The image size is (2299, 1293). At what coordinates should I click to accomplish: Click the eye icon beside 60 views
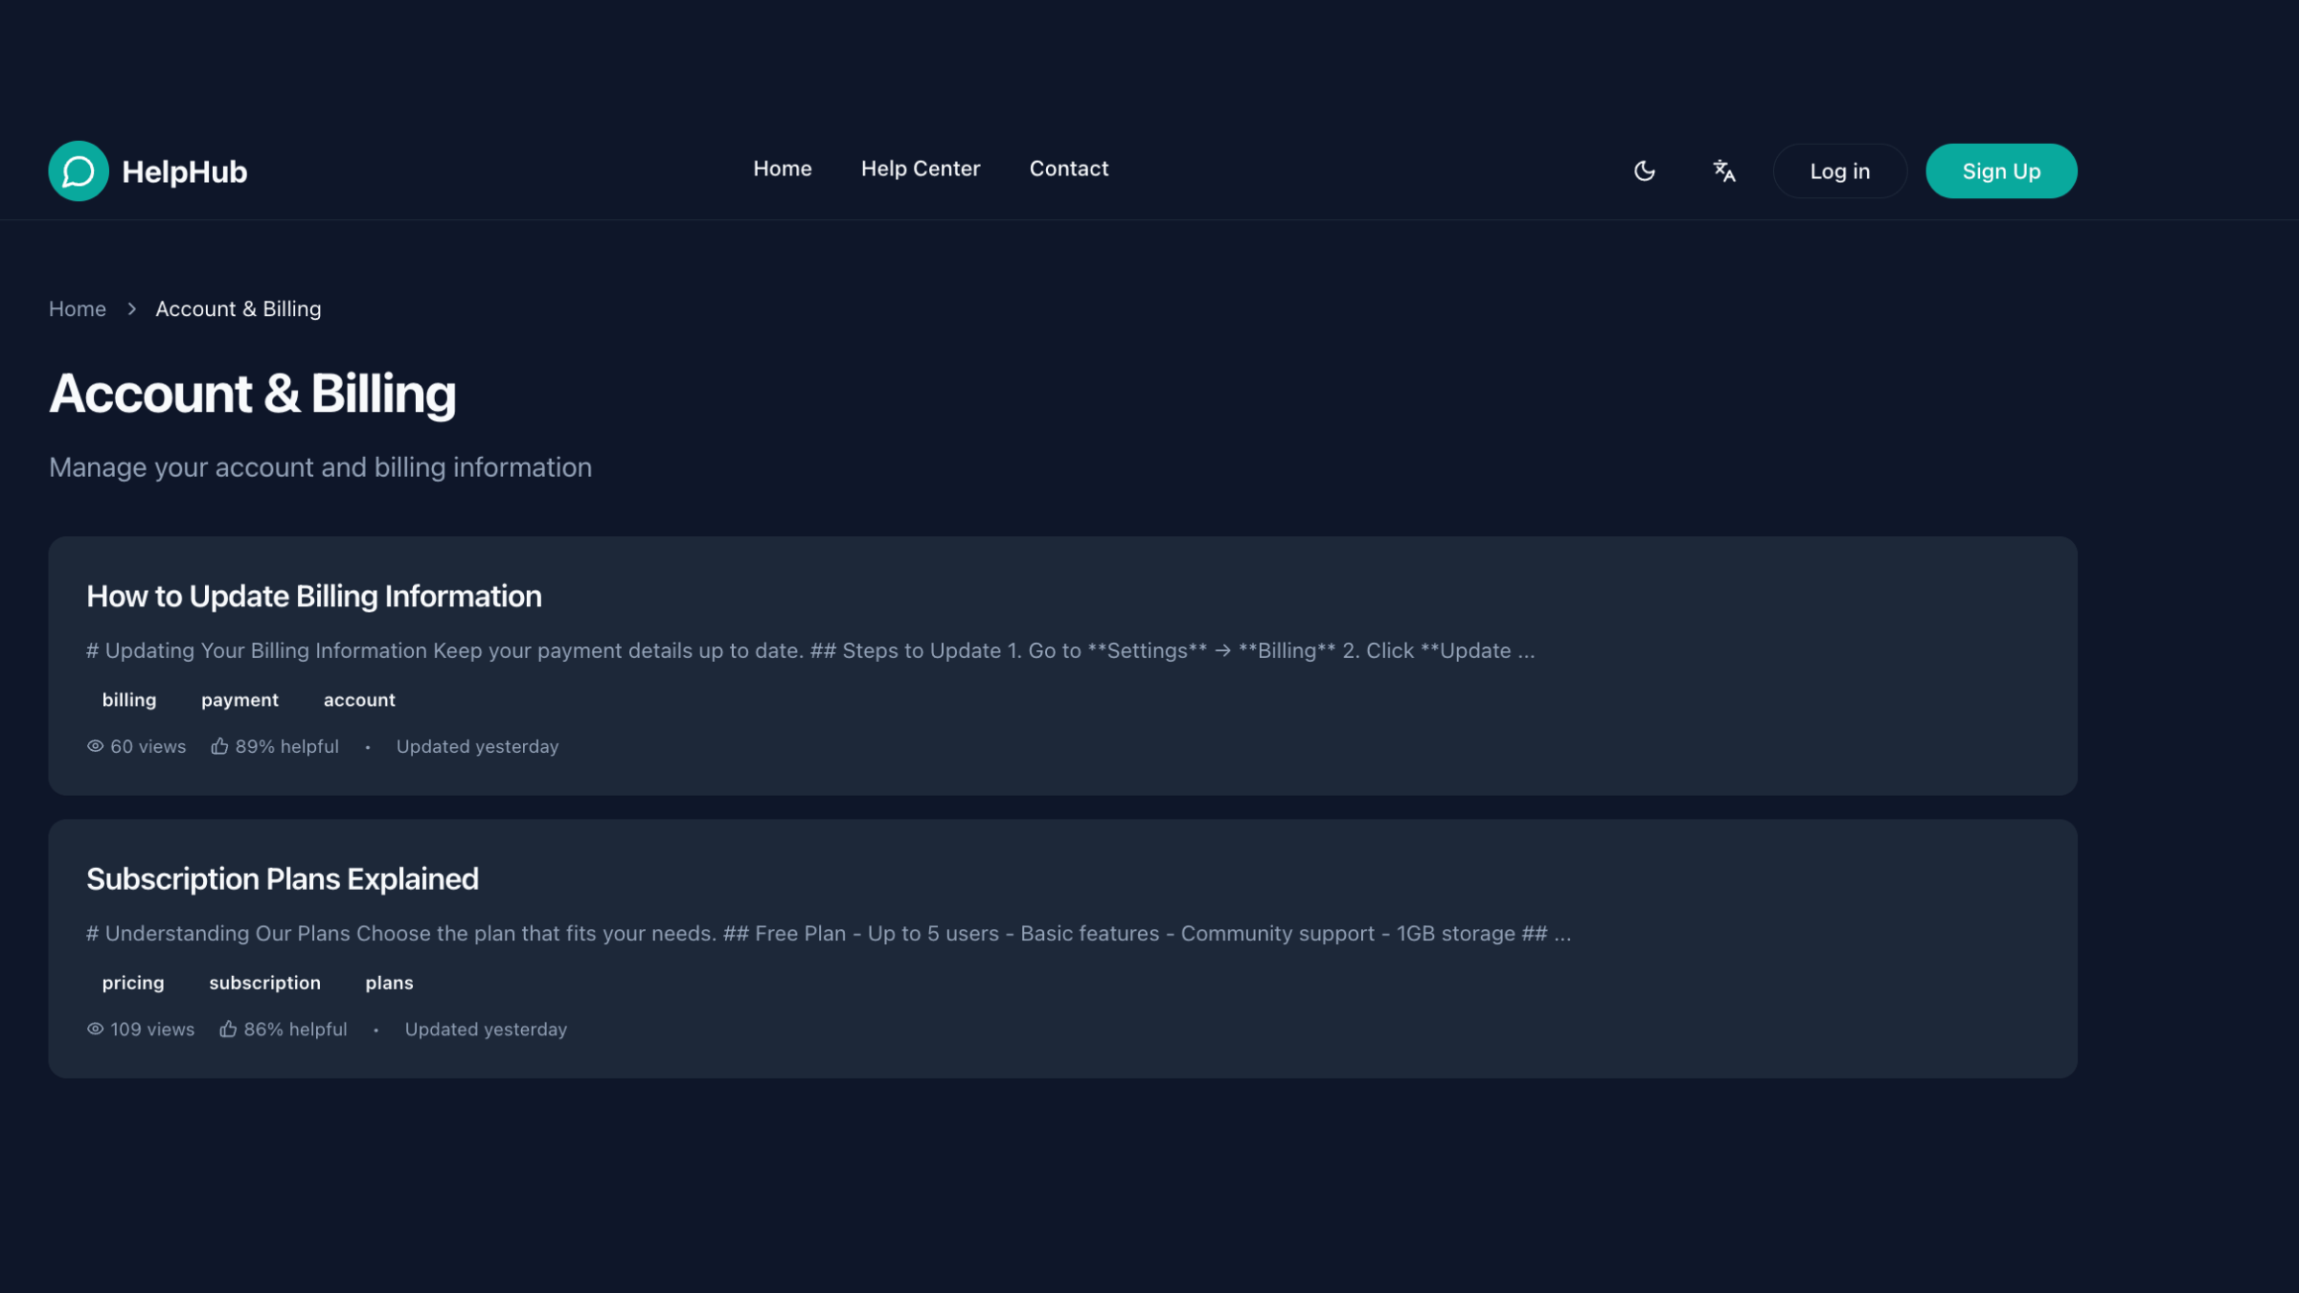coord(95,746)
